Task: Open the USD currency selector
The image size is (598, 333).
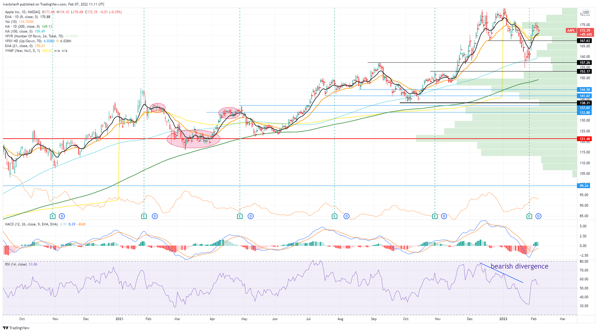Action: [586, 12]
